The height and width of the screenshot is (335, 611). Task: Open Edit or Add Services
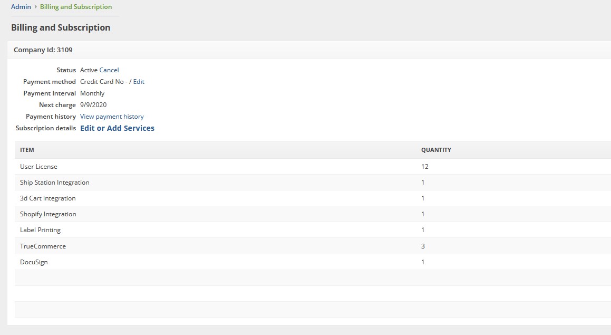point(117,128)
